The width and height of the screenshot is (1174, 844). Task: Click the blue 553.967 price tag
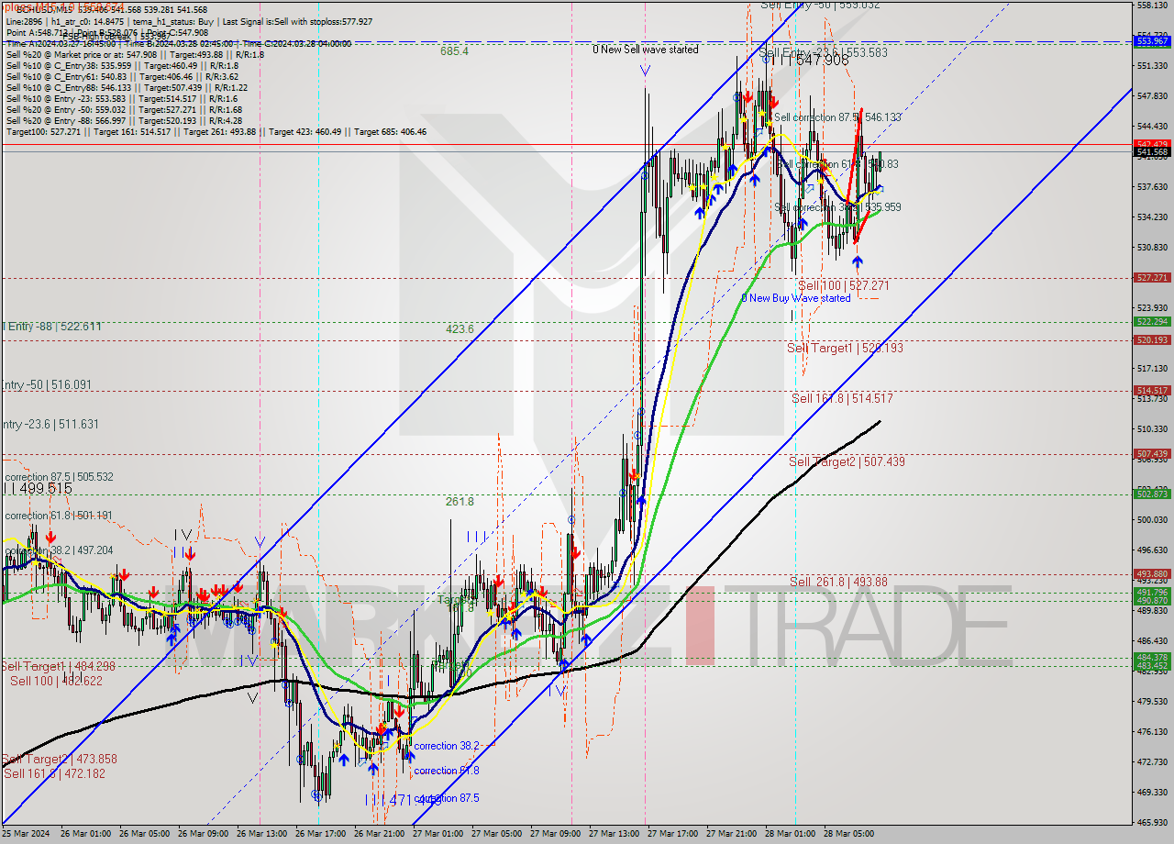1152,41
